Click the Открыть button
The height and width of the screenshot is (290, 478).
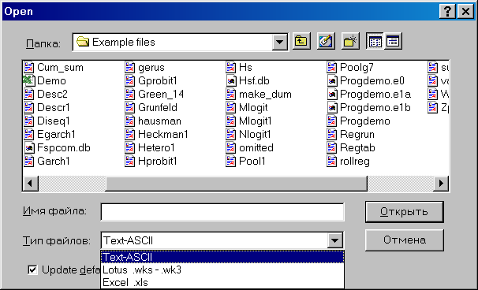[404, 212]
